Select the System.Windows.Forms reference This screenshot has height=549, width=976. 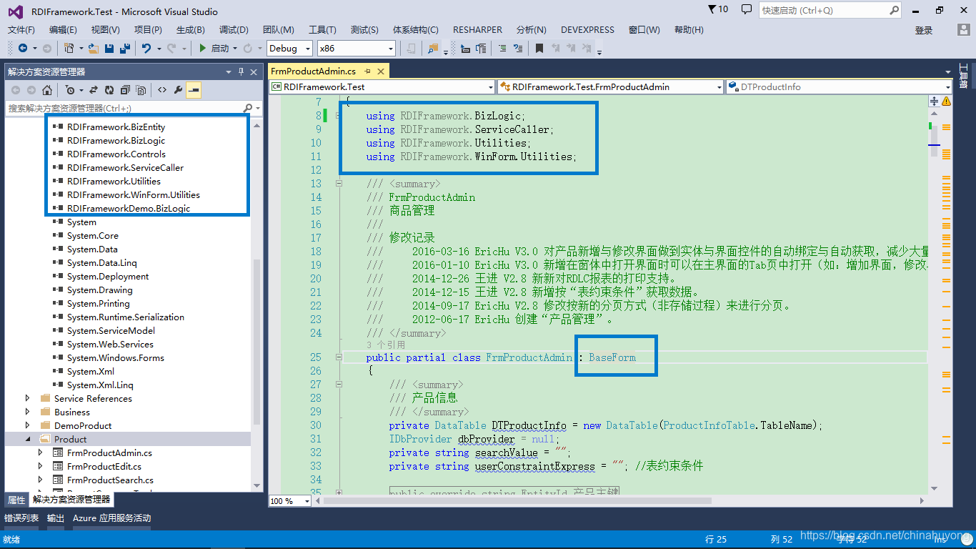click(116, 357)
